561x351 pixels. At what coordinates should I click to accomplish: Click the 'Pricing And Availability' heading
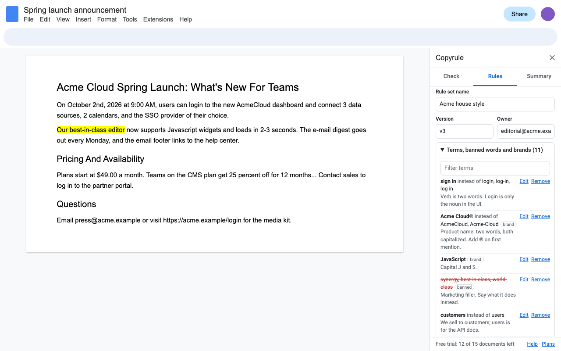pyautogui.click(x=100, y=159)
